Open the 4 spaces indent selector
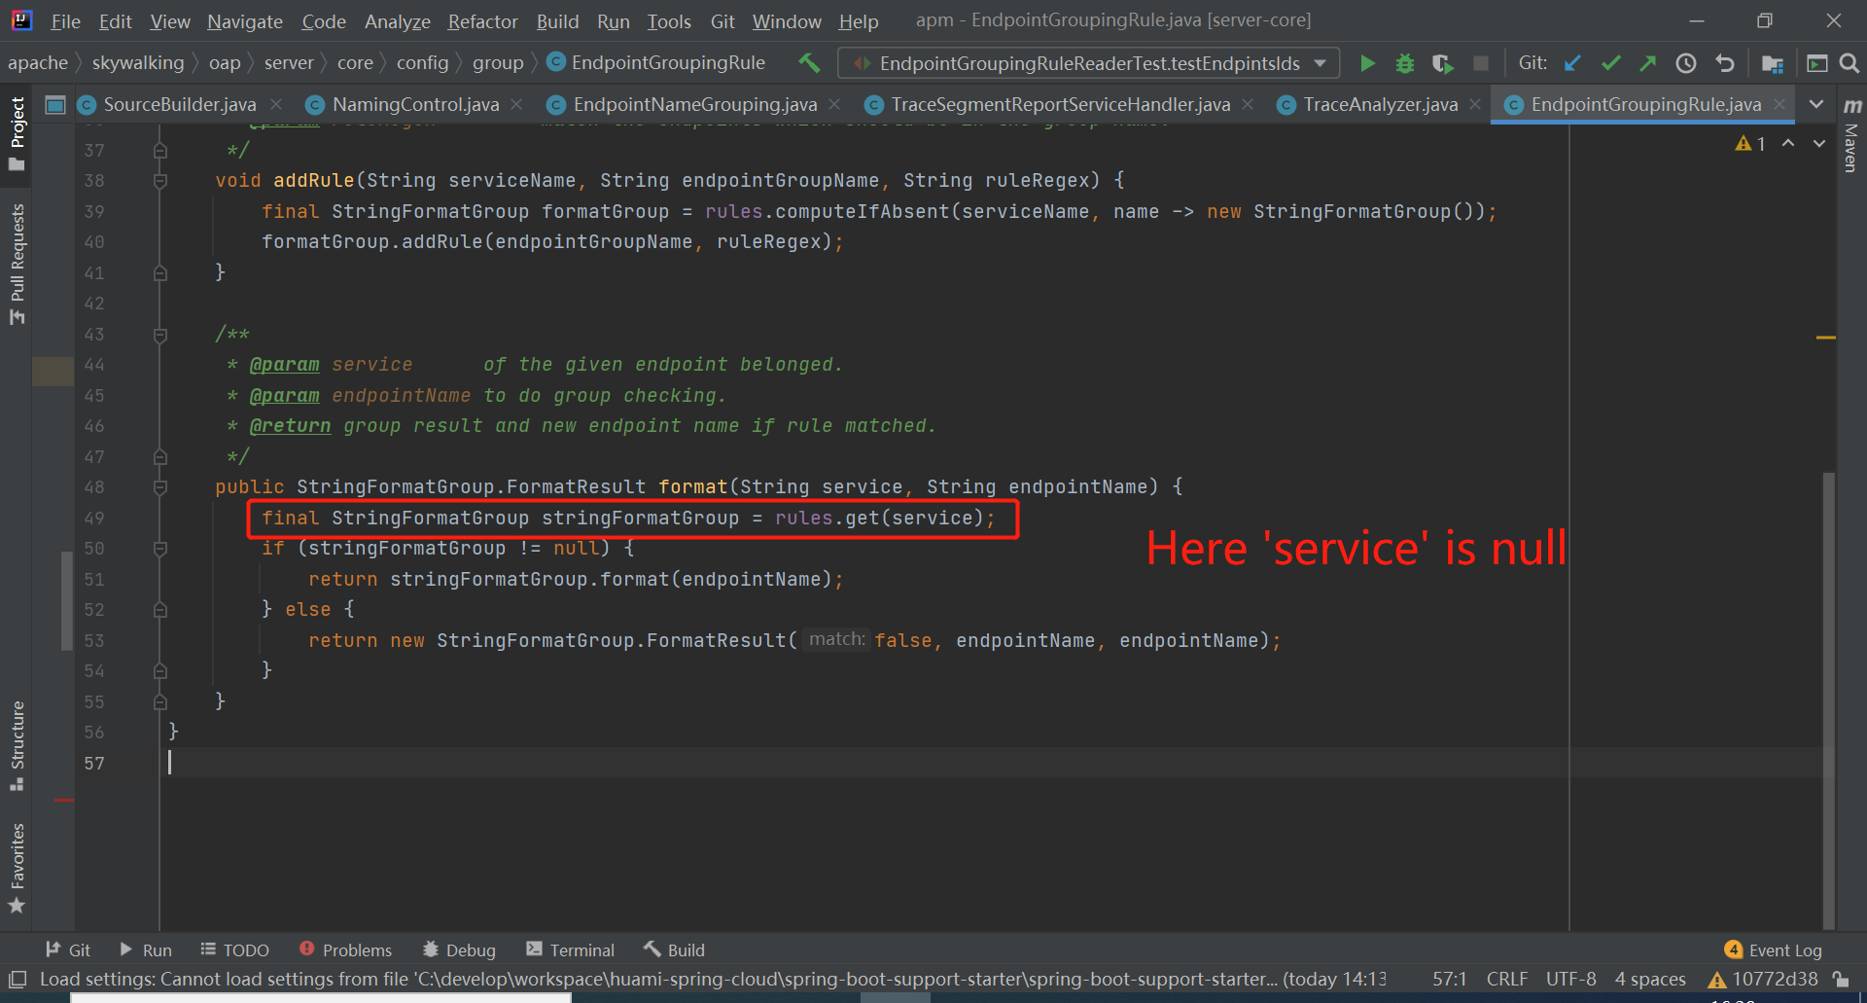This screenshot has height=1003, width=1867. pos(1650,979)
